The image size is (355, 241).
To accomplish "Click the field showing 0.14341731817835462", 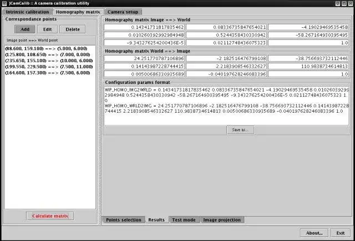I will (x=144, y=27).
